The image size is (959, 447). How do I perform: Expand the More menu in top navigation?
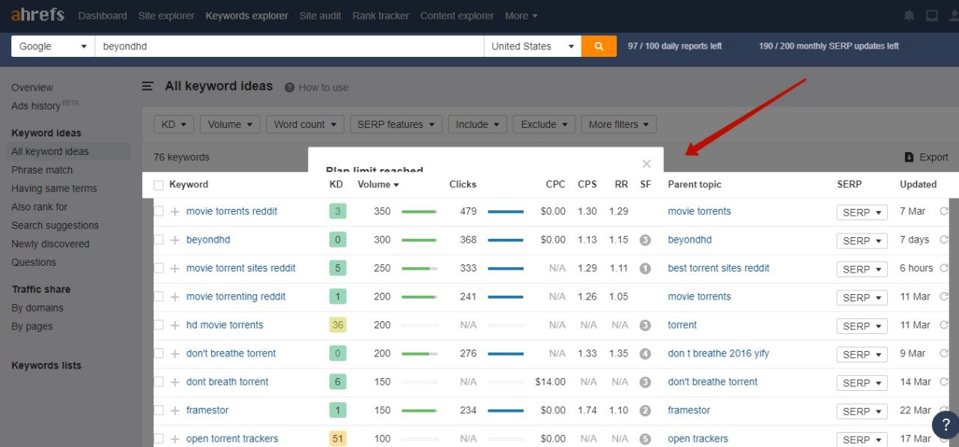pyautogui.click(x=521, y=16)
